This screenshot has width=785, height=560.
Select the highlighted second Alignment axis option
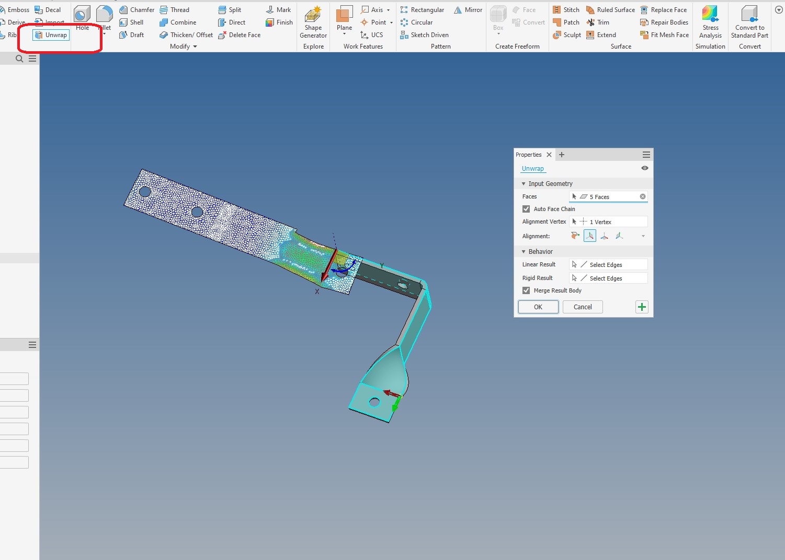[590, 236]
